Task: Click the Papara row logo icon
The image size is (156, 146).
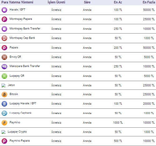Action: pyautogui.click(x=4, y=48)
